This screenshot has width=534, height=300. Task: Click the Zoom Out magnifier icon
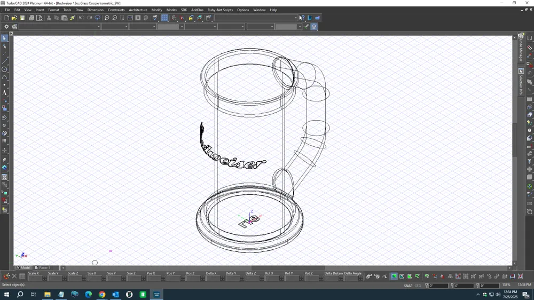tap(115, 18)
